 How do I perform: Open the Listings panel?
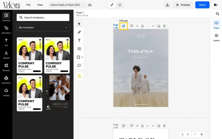6,92
